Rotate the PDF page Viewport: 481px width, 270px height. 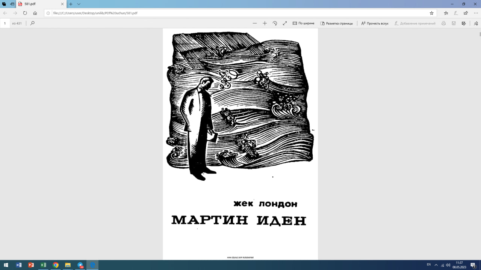[x=275, y=23]
